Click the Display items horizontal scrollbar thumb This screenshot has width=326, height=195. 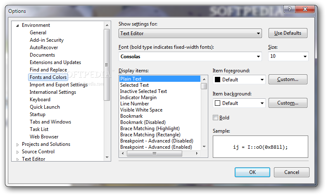(x=155, y=154)
